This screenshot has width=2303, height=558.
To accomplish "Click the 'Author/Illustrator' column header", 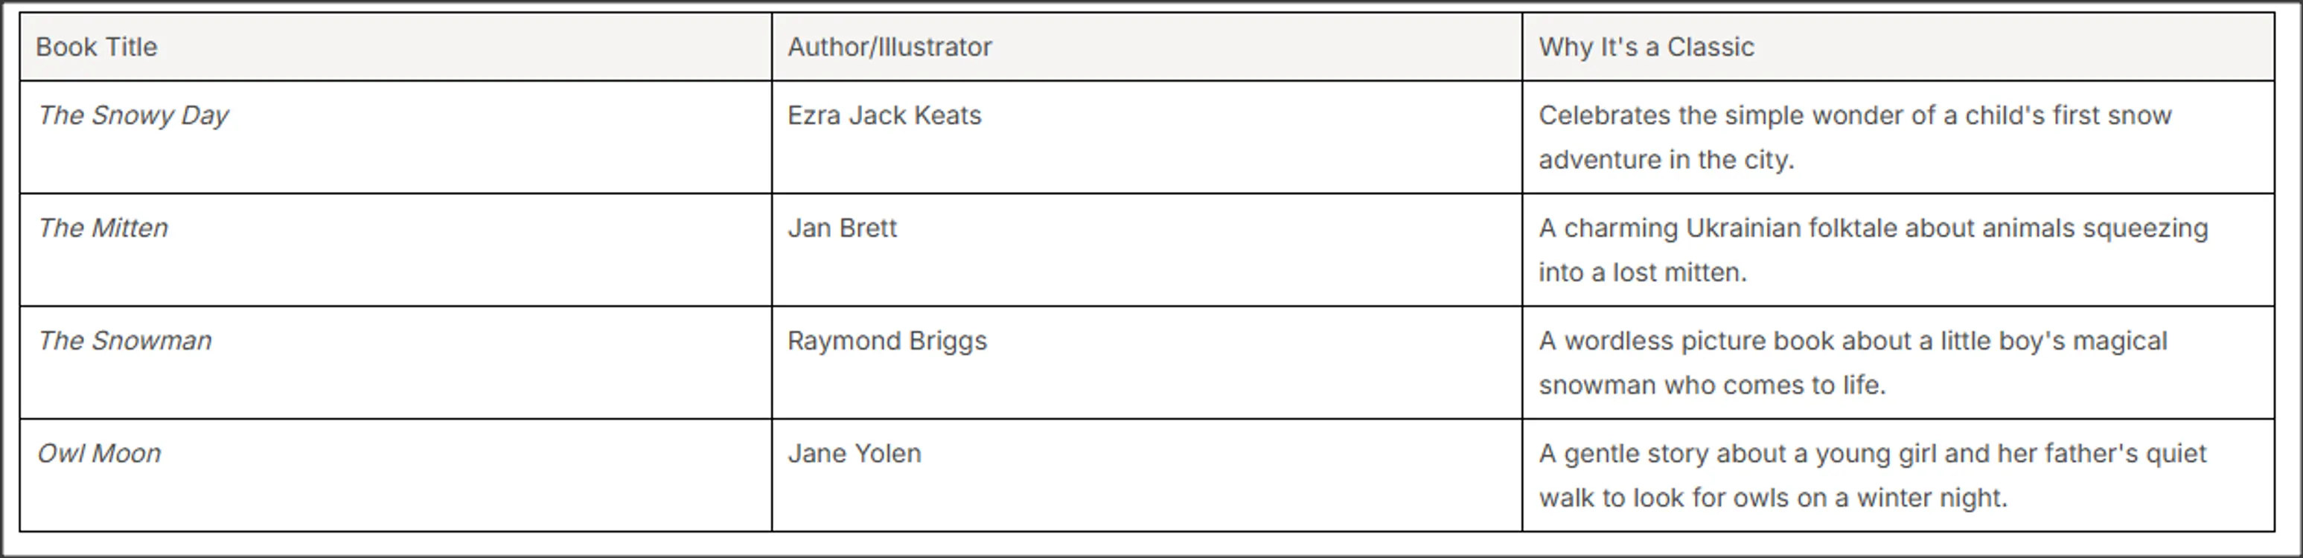I will coord(889,48).
